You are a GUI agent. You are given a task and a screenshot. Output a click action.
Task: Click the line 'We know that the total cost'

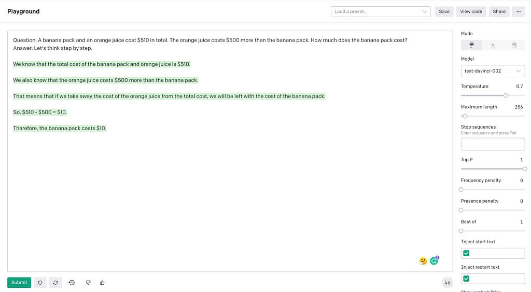pyautogui.click(x=102, y=64)
